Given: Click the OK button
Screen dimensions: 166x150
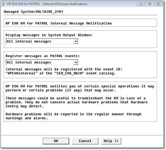Looking at the screenshot, I should [x=56, y=141].
